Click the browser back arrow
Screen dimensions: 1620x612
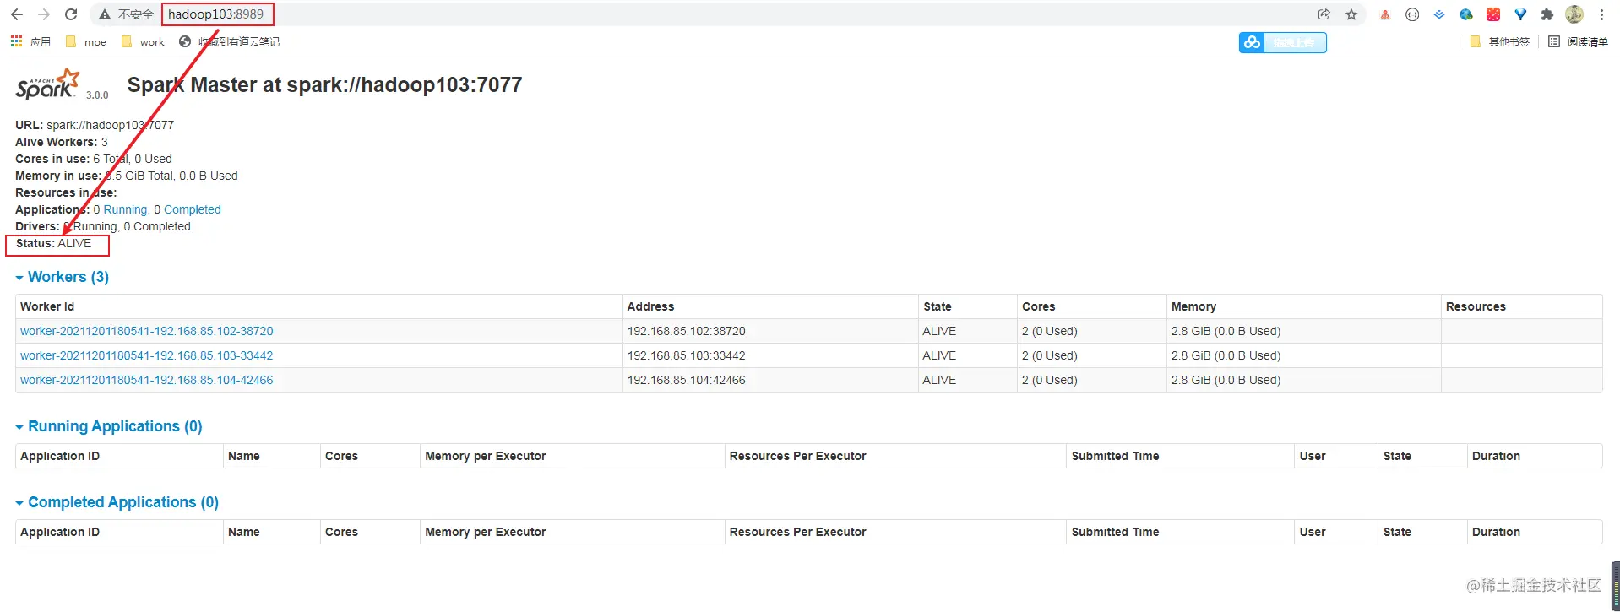(x=17, y=14)
